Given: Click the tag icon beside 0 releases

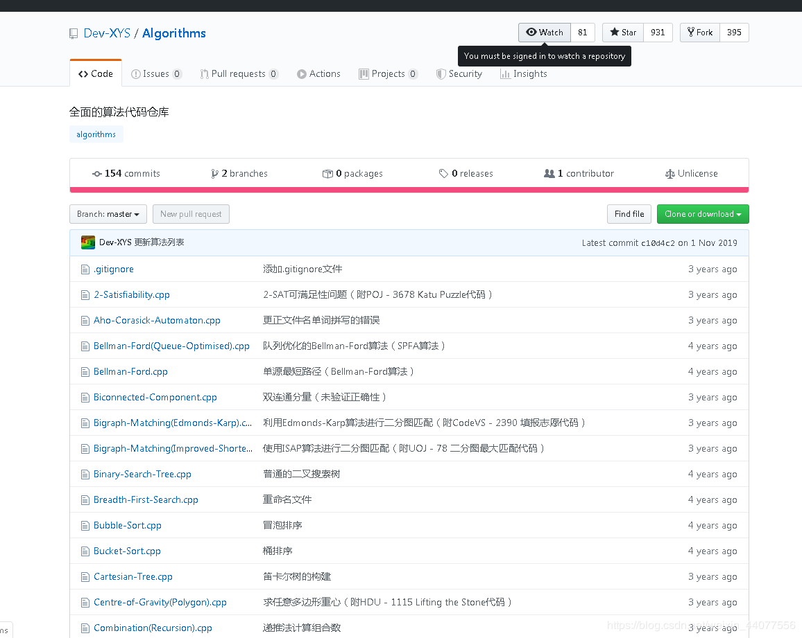Looking at the screenshot, I should pyautogui.click(x=444, y=173).
